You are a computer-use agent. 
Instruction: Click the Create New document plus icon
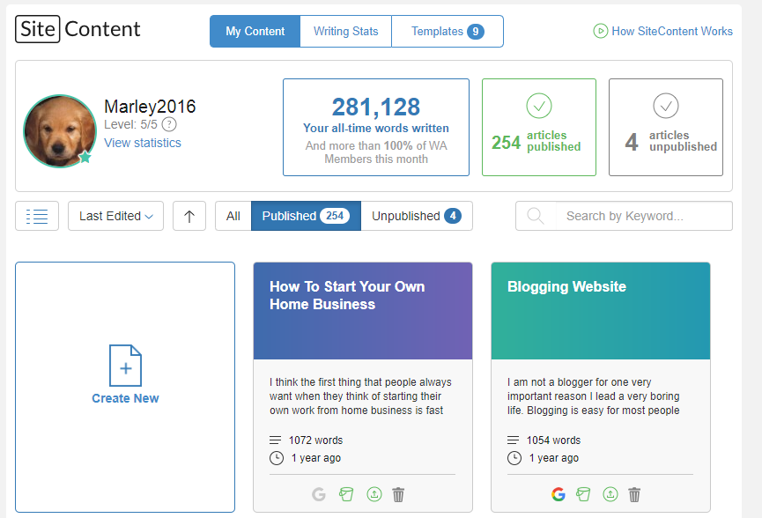click(125, 366)
